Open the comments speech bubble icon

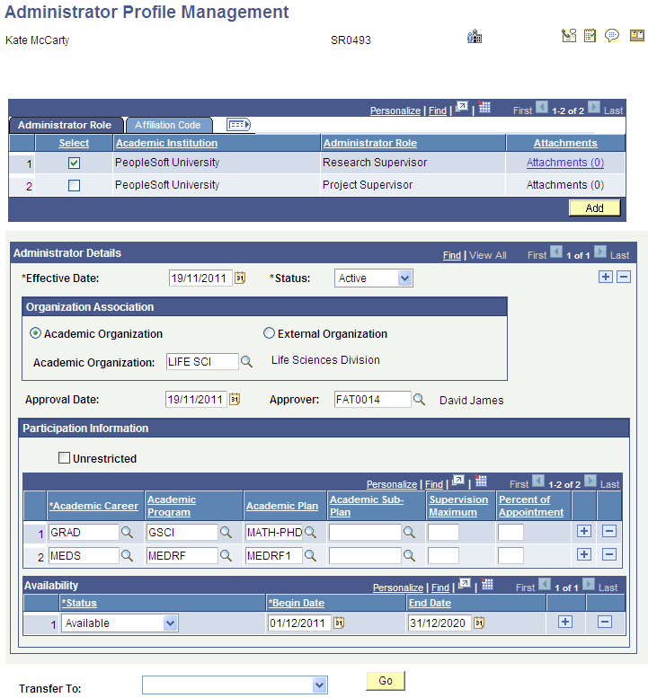click(x=612, y=36)
